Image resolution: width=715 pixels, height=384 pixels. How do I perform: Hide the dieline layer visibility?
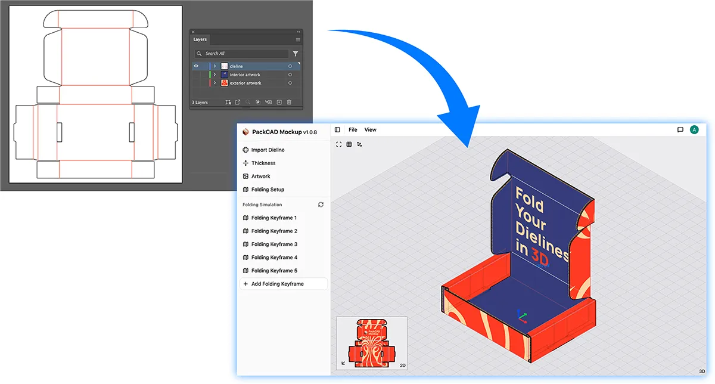point(196,66)
